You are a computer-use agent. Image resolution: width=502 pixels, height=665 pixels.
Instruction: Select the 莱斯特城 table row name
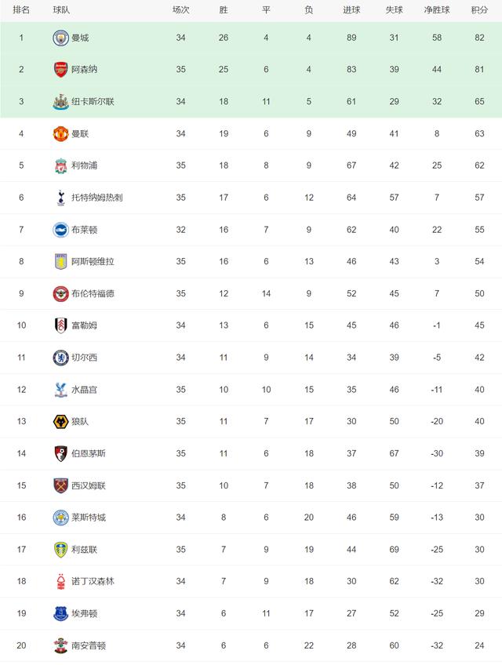[x=89, y=518]
